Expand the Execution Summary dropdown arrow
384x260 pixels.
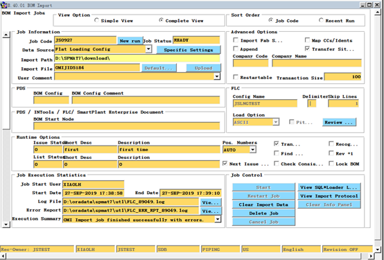pyautogui.click(x=218, y=219)
